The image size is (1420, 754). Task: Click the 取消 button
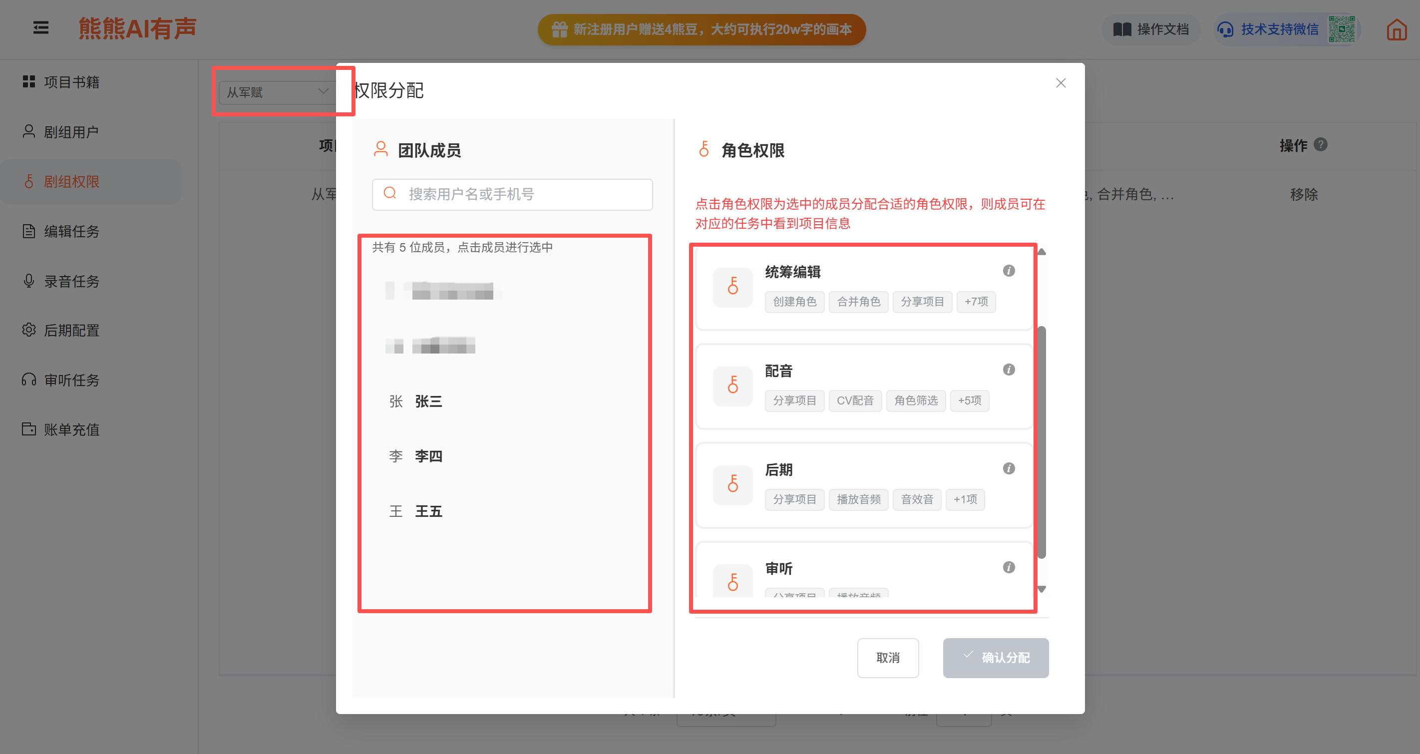coord(888,658)
